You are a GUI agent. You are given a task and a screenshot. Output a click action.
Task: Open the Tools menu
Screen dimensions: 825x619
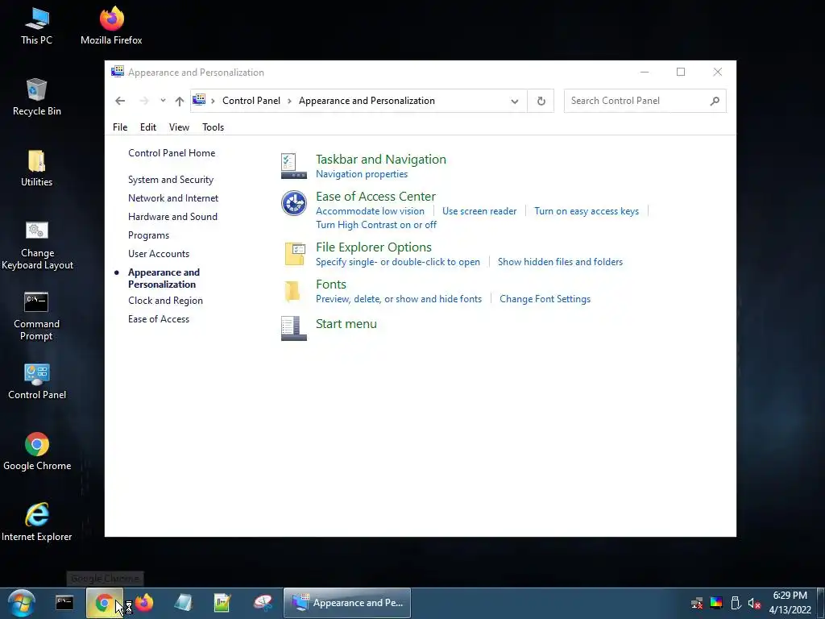(x=213, y=127)
